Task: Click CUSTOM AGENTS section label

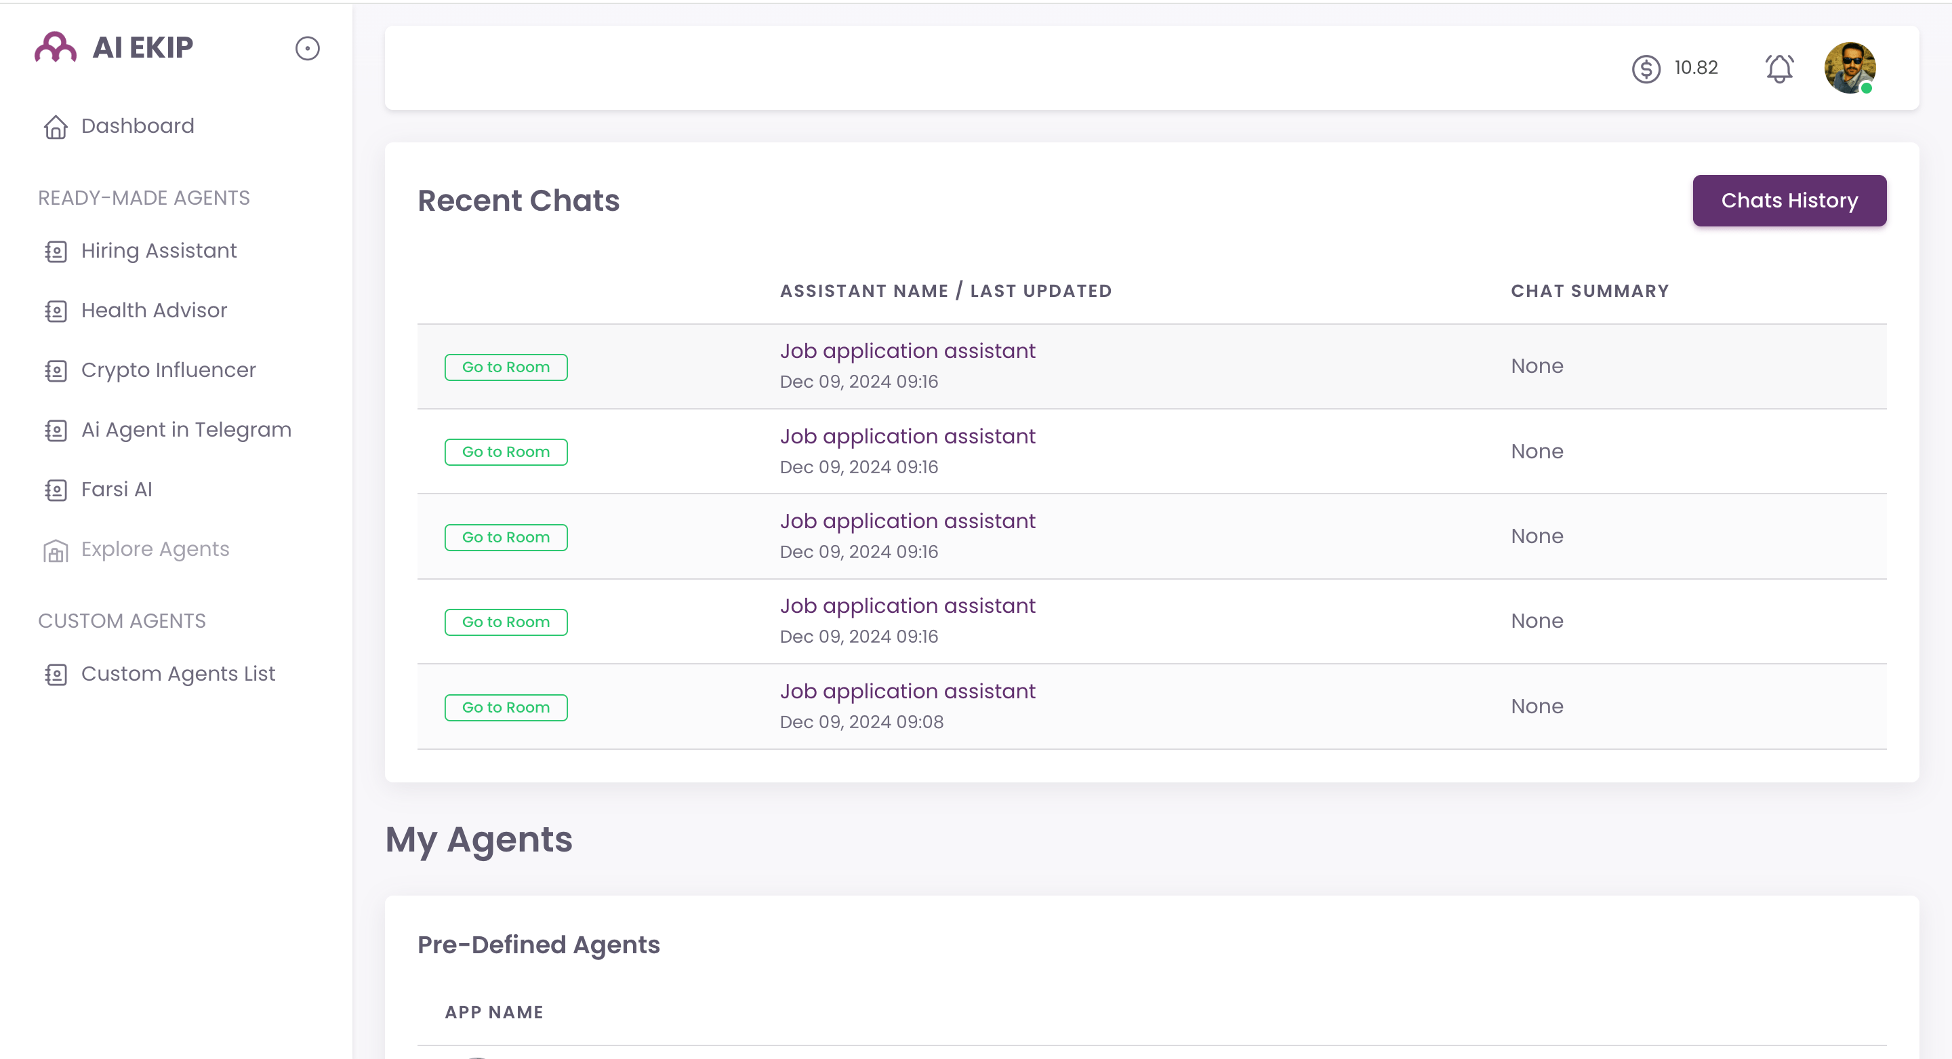Action: pos(122,622)
